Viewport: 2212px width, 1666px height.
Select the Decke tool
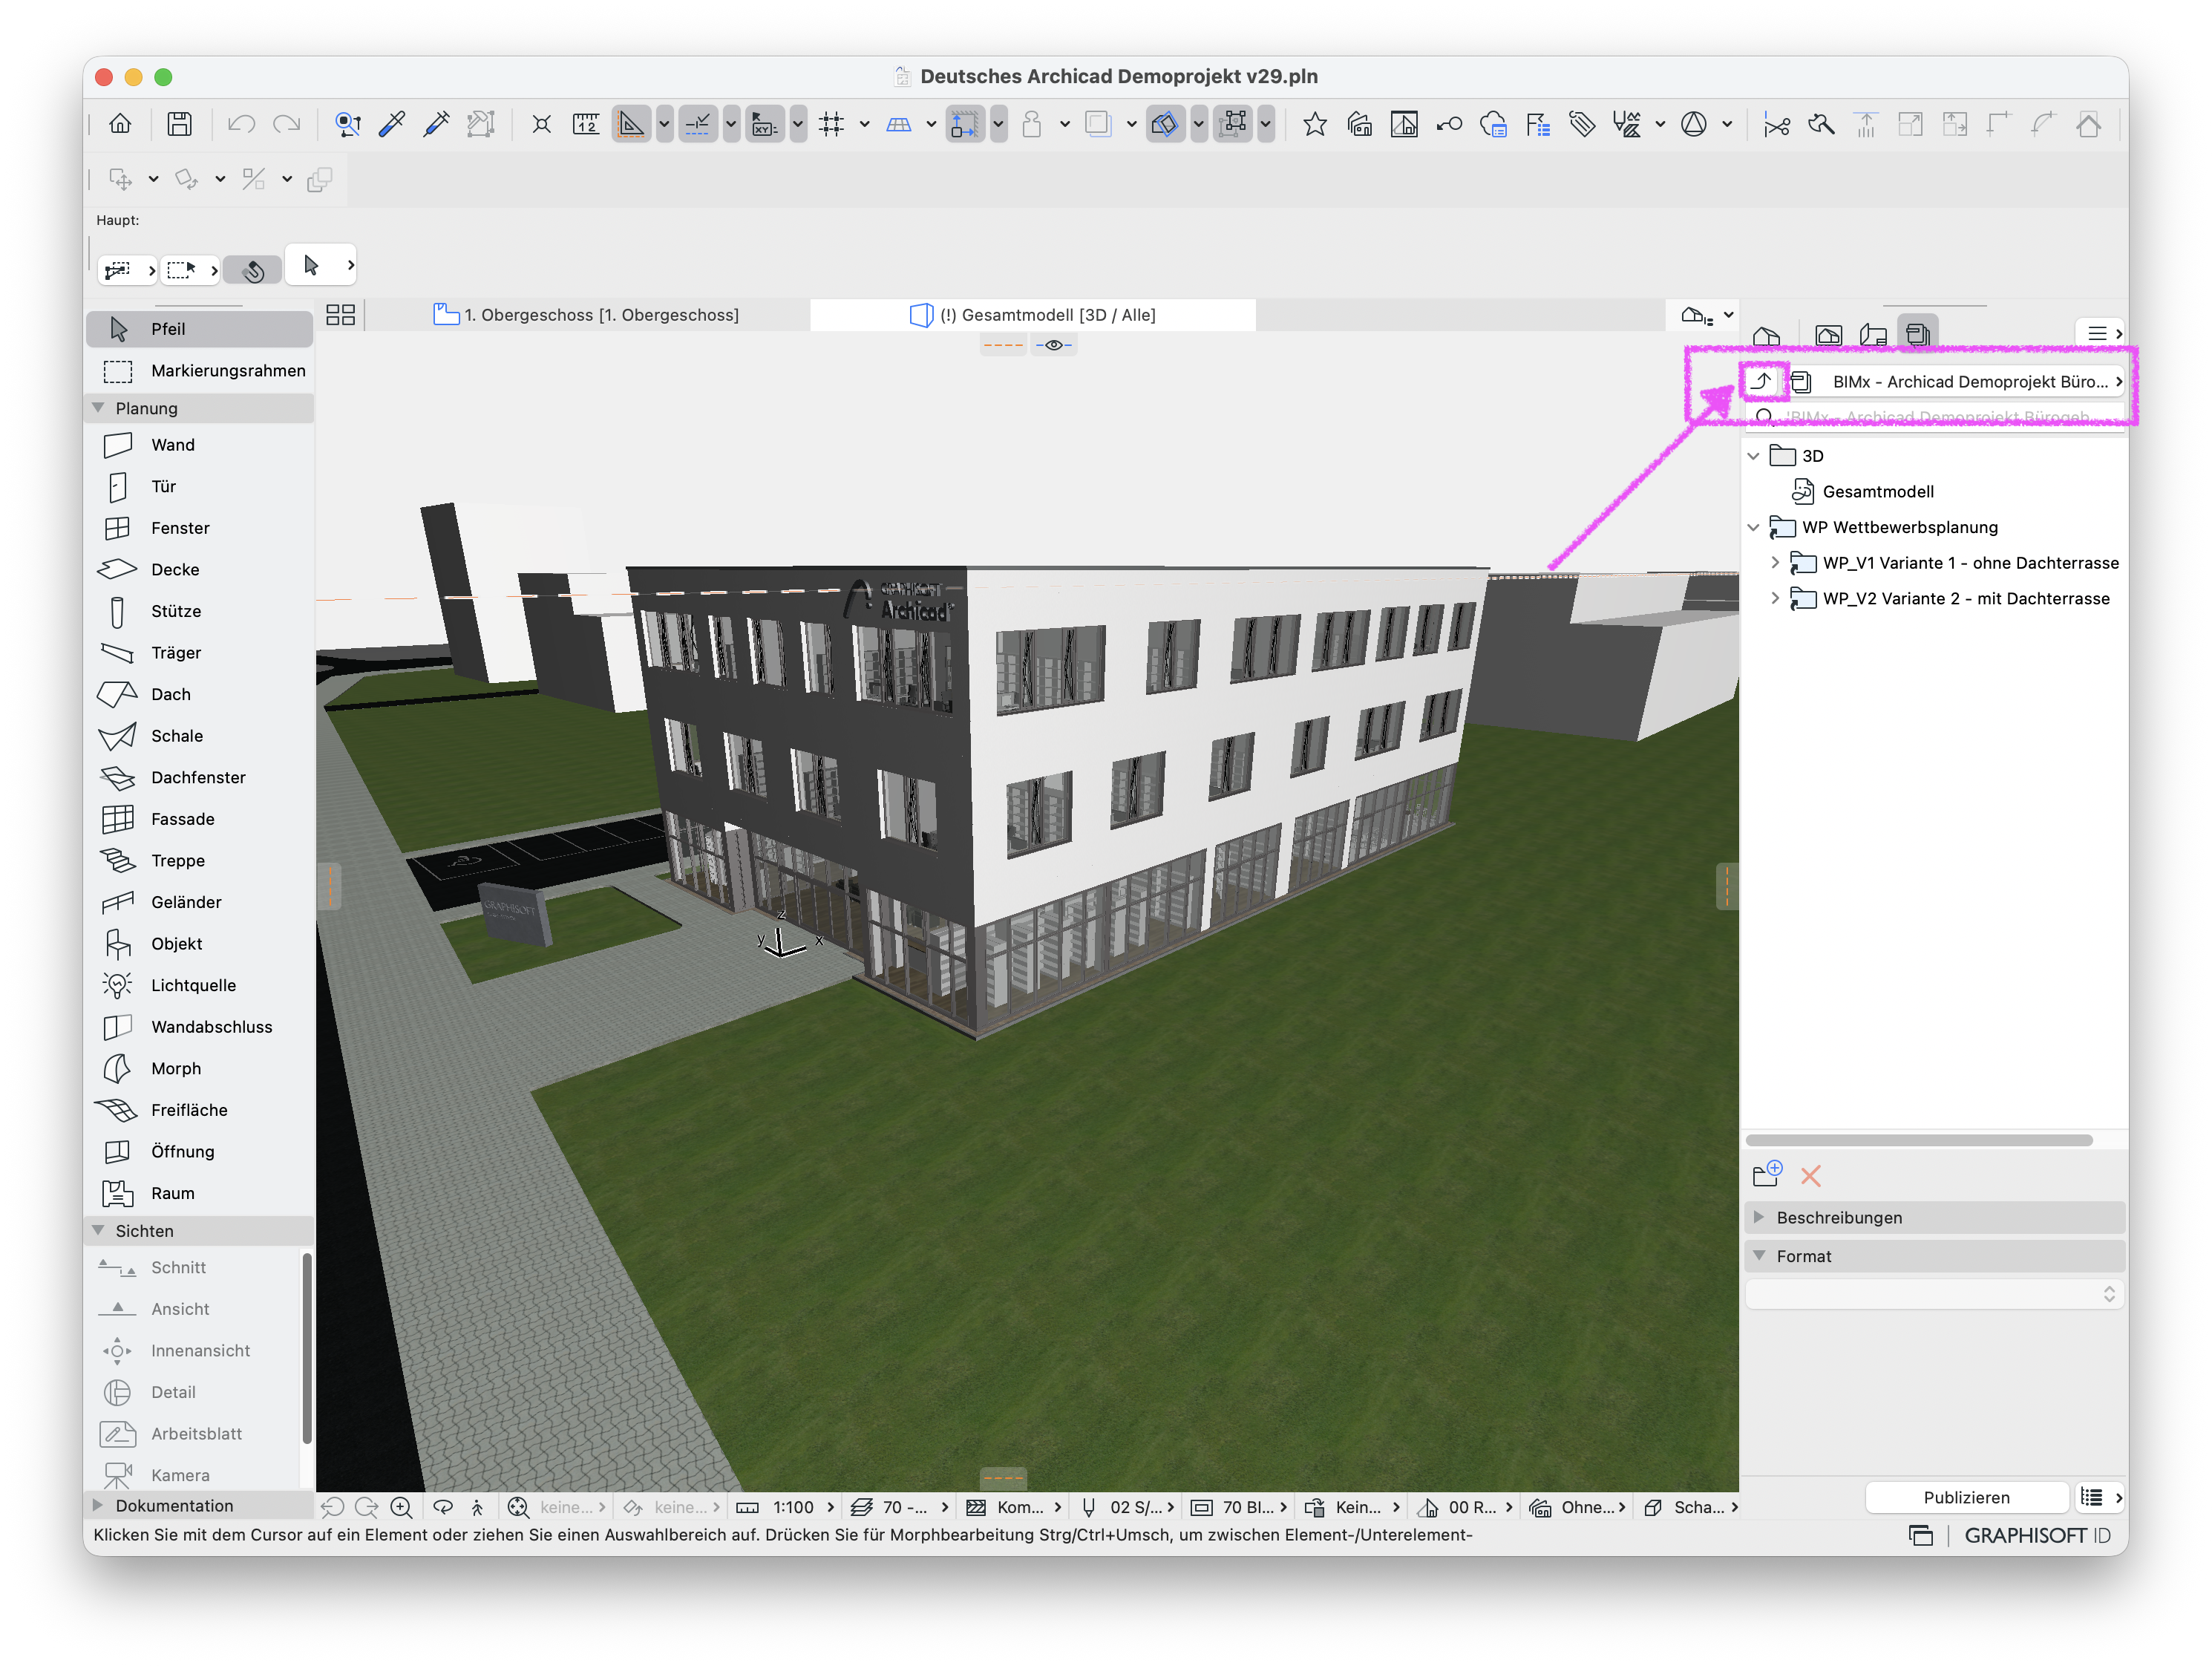(x=199, y=570)
